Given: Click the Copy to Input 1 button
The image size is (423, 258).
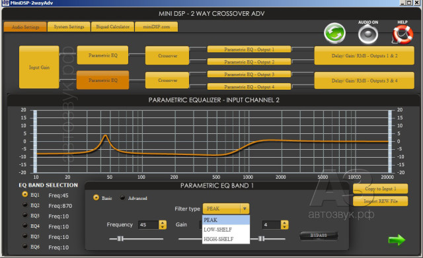Looking at the screenshot, I should (x=381, y=189).
